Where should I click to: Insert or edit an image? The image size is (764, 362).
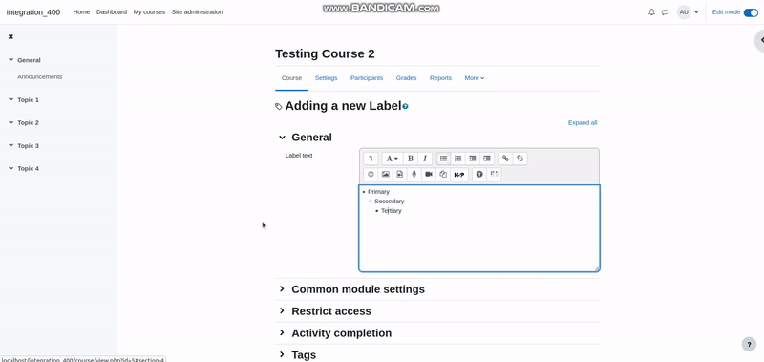pos(386,175)
